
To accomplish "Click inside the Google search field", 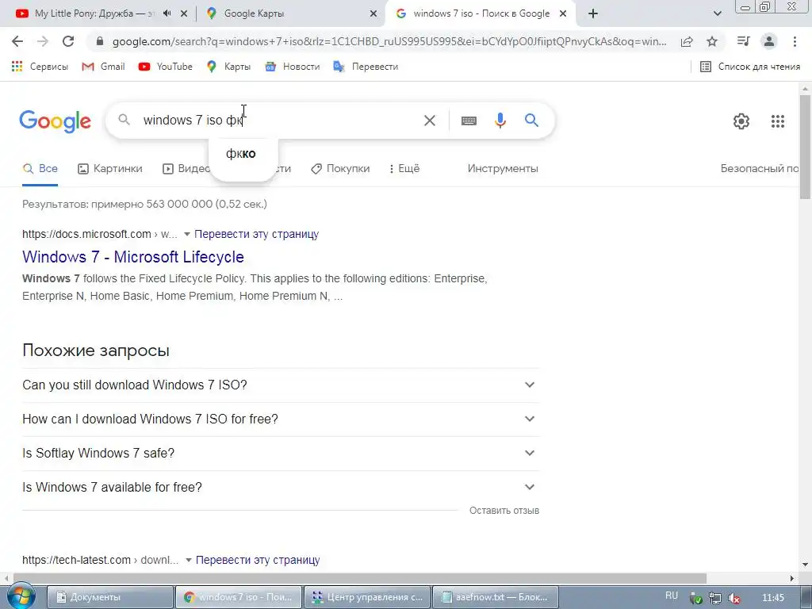I will (280, 121).
